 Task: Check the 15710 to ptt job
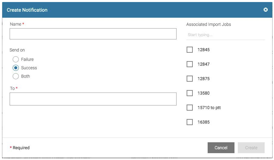pos(190,108)
